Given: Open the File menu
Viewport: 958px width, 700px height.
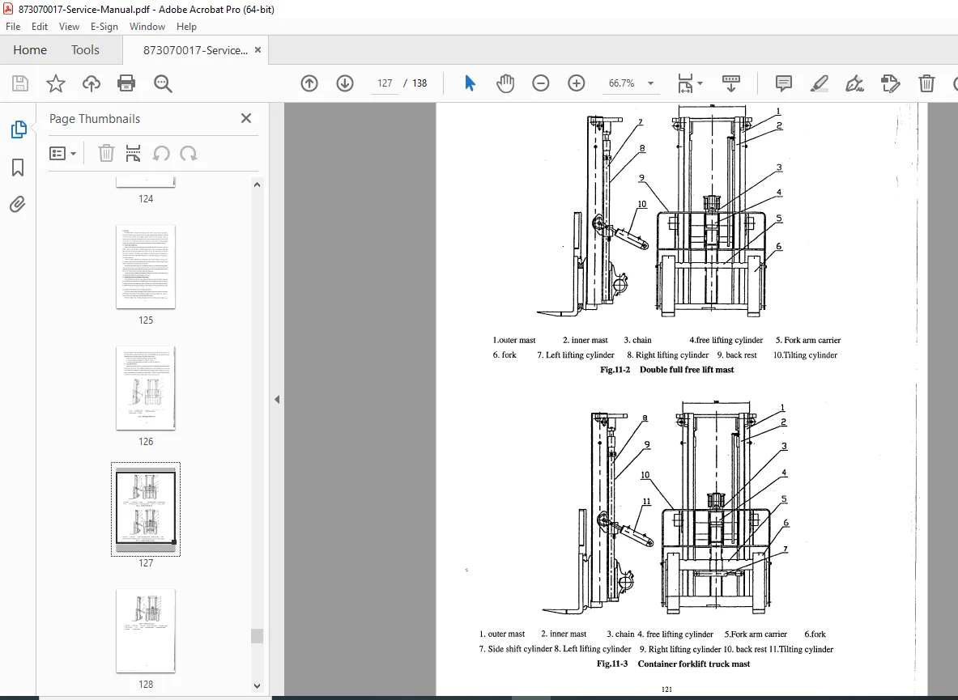Looking at the screenshot, I should point(13,26).
